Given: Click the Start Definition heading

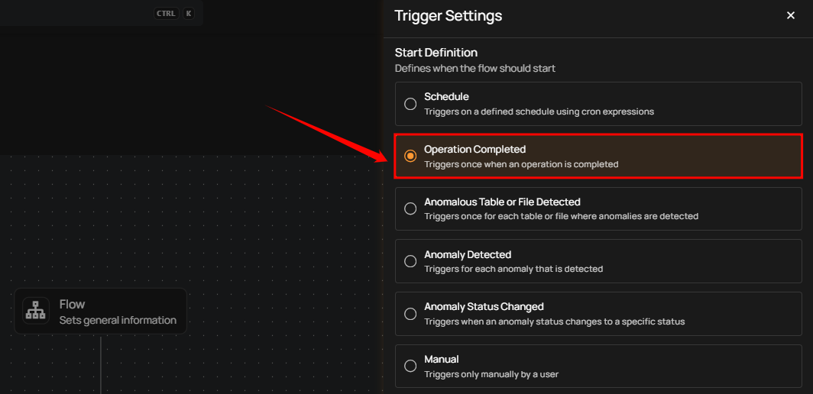Looking at the screenshot, I should coord(436,53).
